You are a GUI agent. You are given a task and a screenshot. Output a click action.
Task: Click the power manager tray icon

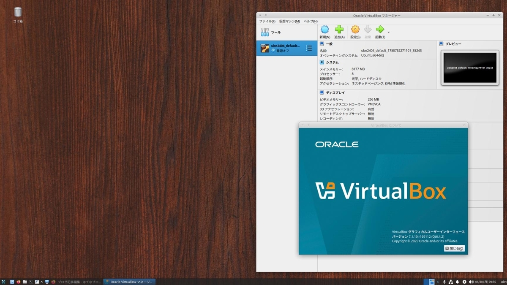click(x=464, y=282)
